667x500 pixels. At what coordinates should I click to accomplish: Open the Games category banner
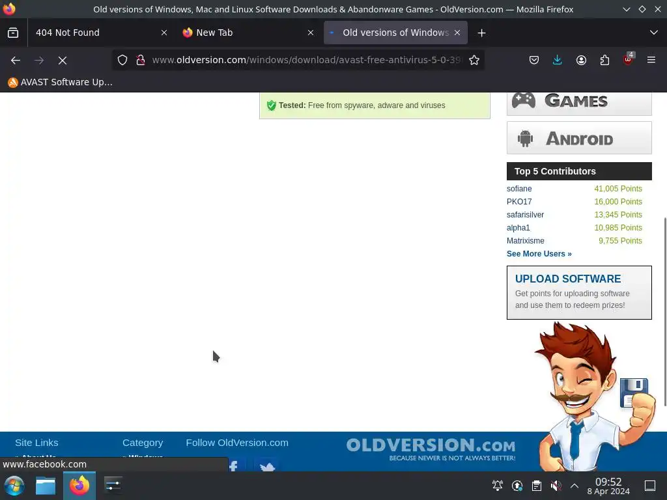[x=579, y=104]
